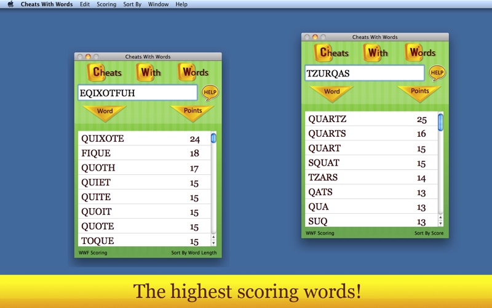Screen dimensions: 492x308
Task: Open the Cheats With Words app menu
Action: [x=47, y=4]
